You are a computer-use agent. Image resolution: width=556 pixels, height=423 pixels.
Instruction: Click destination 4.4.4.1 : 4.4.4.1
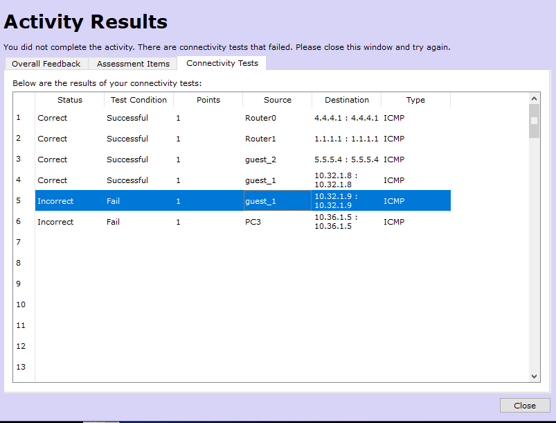point(346,118)
